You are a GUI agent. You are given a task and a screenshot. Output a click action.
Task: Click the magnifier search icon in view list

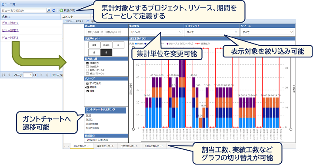49,10
